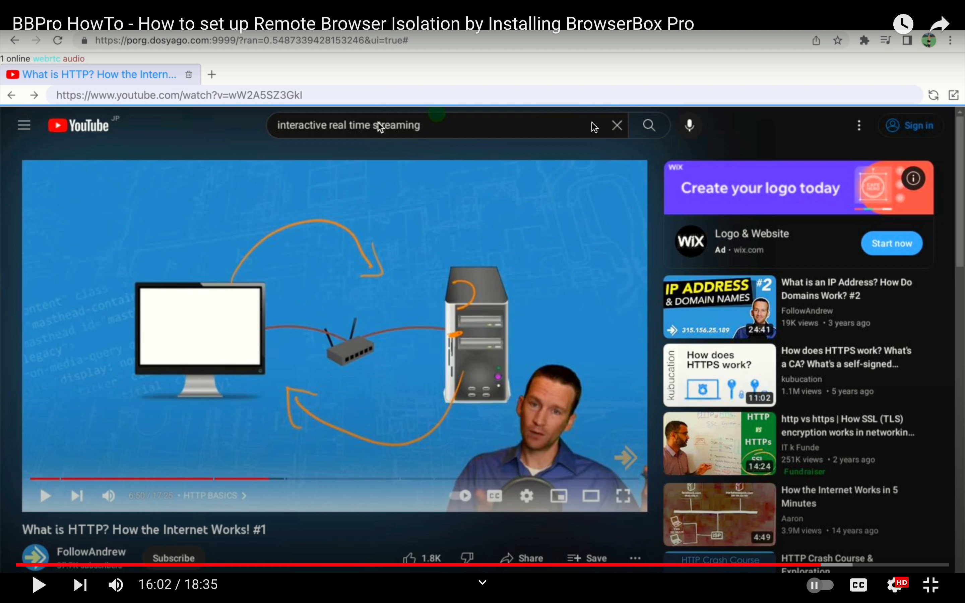Click the ad info icon on Wix banner
This screenshot has height=603, width=965.
pyautogui.click(x=913, y=178)
